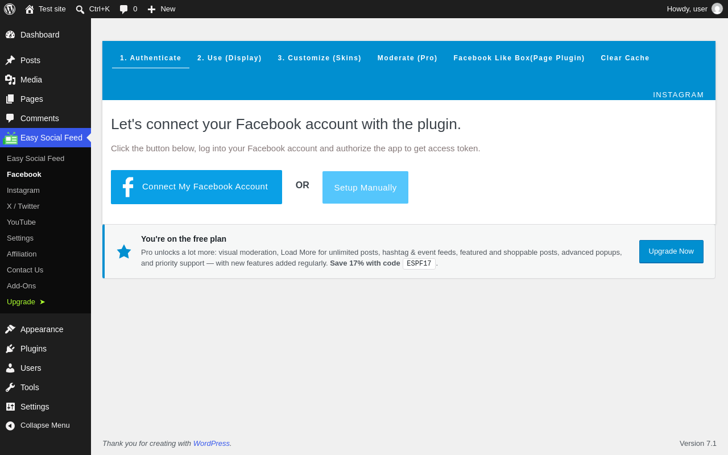This screenshot has height=455, width=728.
Task: Click the Media icon in sidebar
Action: pyautogui.click(x=10, y=80)
